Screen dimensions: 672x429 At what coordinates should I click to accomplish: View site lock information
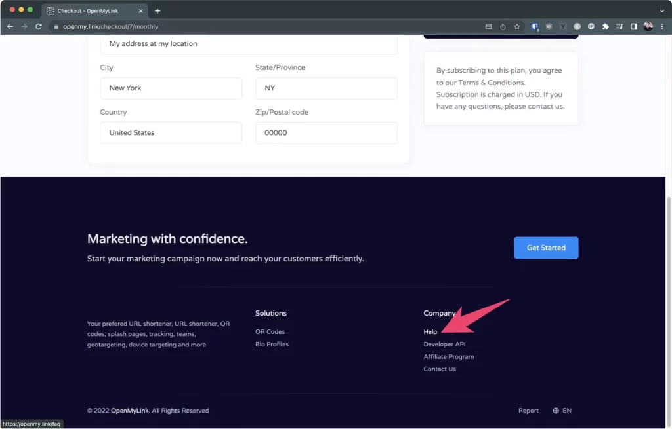(56, 26)
